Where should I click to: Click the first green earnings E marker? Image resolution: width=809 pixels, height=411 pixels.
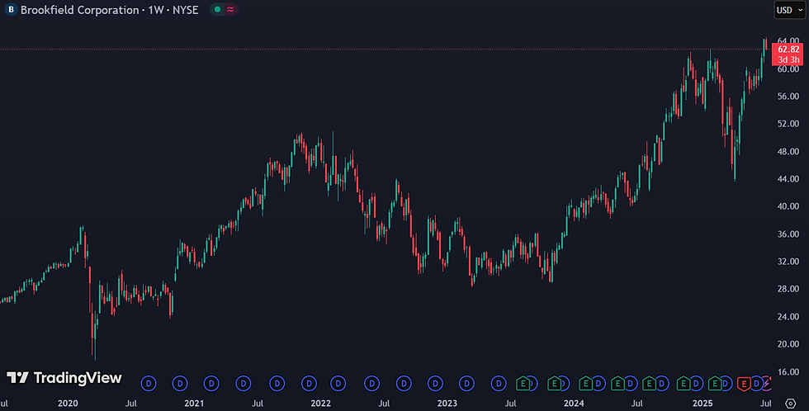523,383
